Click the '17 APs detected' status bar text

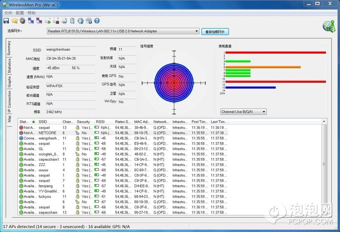point(57,227)
